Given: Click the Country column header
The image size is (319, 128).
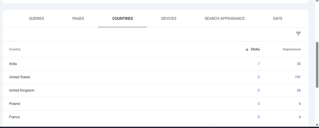Looking at the screenshot, I should pyautogui.click(x=15, y=49).
